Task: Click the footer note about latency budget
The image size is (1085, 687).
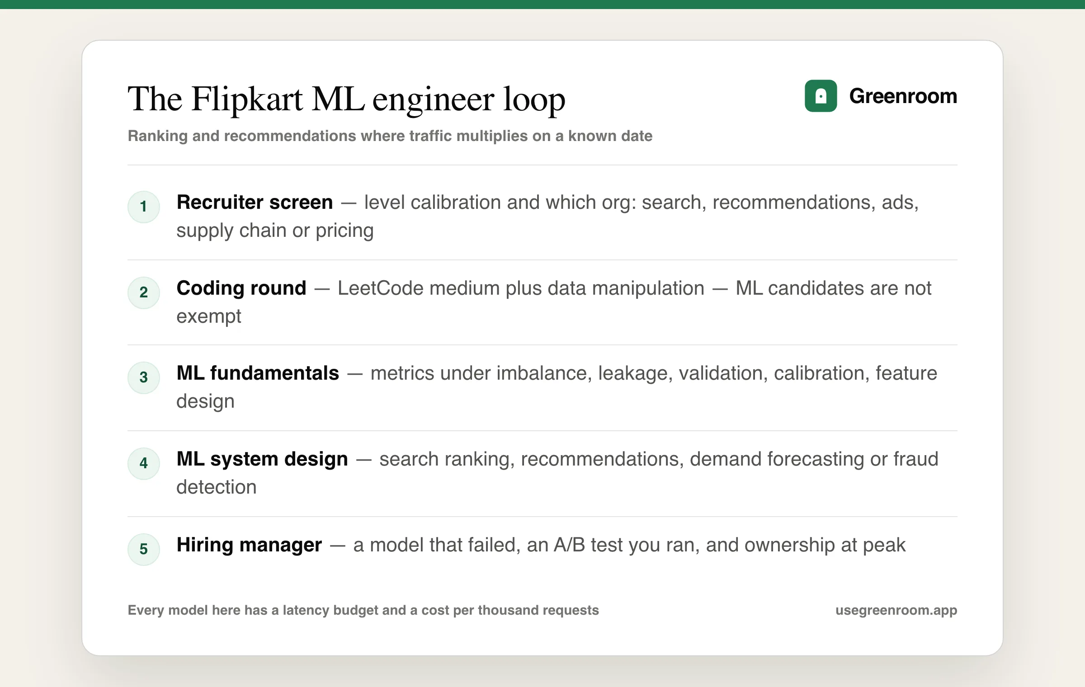Action: point(363,610)
